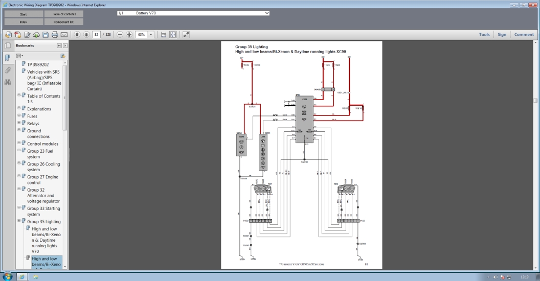Open the zoom percentage dropdown
This screenshot has width=540, height=281.
coord(151,35)
